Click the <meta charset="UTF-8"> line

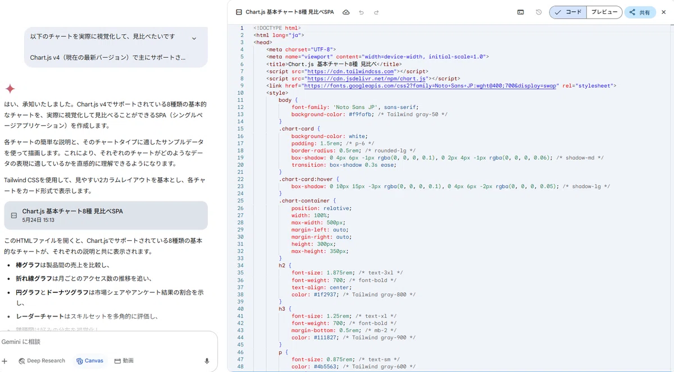[300, 49]
